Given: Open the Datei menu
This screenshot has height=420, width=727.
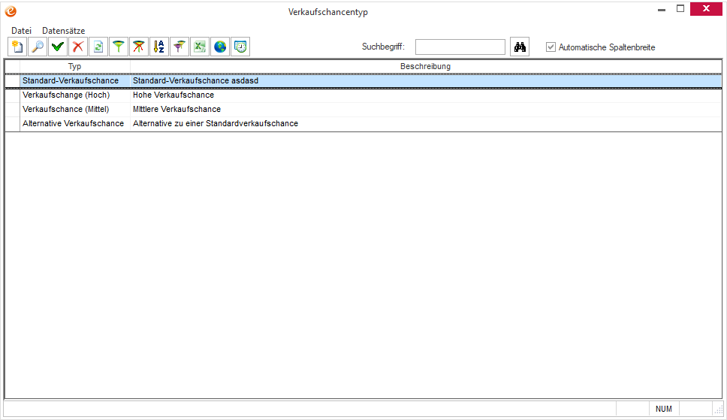Looking at the screenshot, I should click(21, 31).
